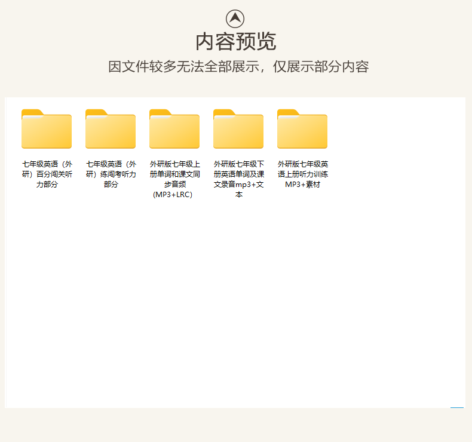Viewport: 472px width, 442px height.
Task: Select label 外研版七年级下册英语单词及课文录音mp3+文本
Action: coord(239,179)
